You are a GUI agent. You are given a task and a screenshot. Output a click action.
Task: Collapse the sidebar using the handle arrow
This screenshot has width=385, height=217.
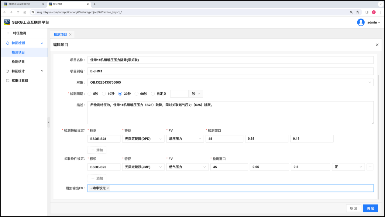click(x=49, y=122)
